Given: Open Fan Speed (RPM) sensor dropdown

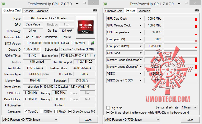Looking at the screenshot, I should [x=140, y=46].
